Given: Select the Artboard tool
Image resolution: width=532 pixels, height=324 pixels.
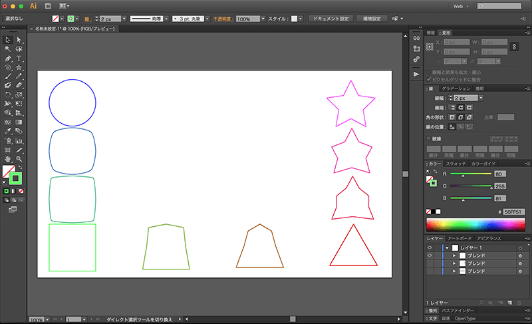Looking at the screenshot, I should coord(7,150).
